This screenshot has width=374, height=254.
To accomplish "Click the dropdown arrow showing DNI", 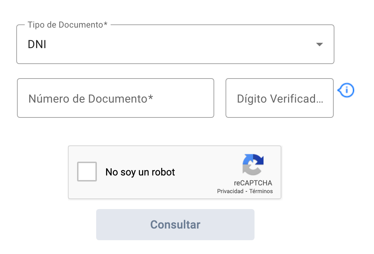I will pyautogui.click(x=319, y=44).
